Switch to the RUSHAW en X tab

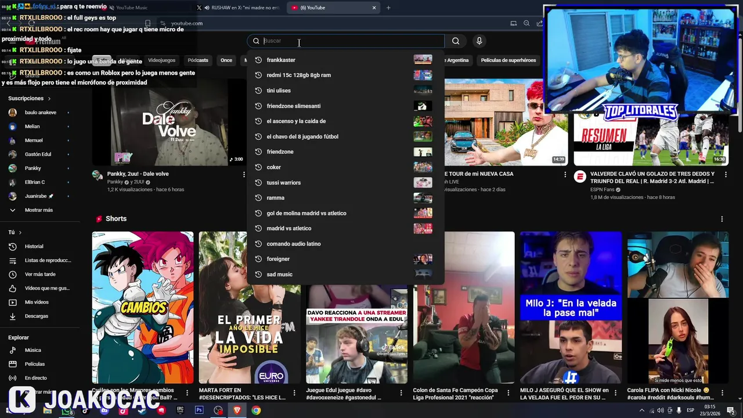pyautogui.click(x=238, y=8)
